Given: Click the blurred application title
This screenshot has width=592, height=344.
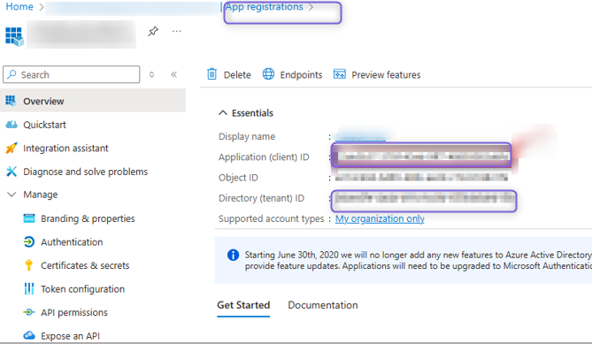Looking at the screenshot, I should point(81,34).
